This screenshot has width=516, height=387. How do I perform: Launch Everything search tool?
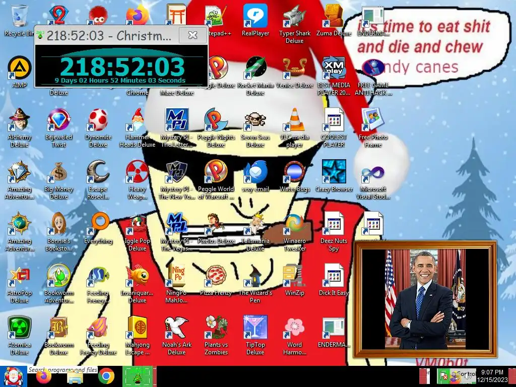click(x=98, y=228)
